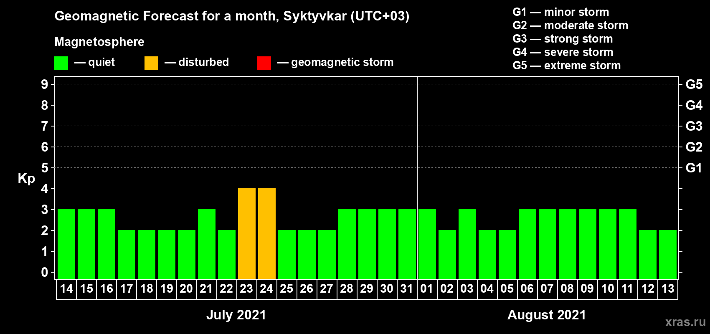Click the green bar for July 31
Screen dimensions: 710x334
point(407,244)
